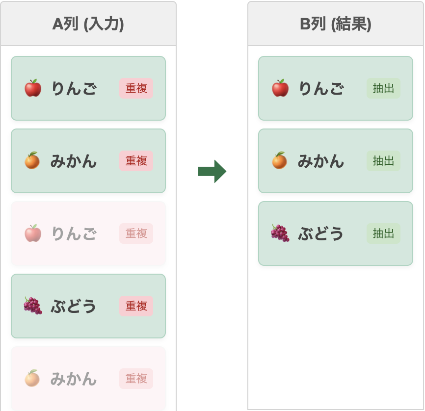
Task: Click the apple icon in first A列 row
Action: 33,88
